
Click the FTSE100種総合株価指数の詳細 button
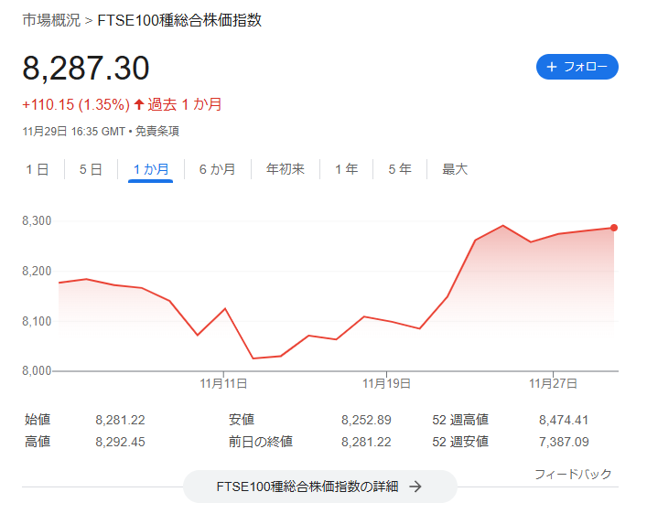point(320,487)
